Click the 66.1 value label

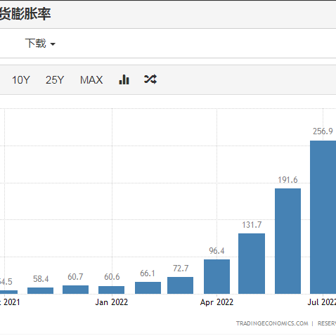148,273
